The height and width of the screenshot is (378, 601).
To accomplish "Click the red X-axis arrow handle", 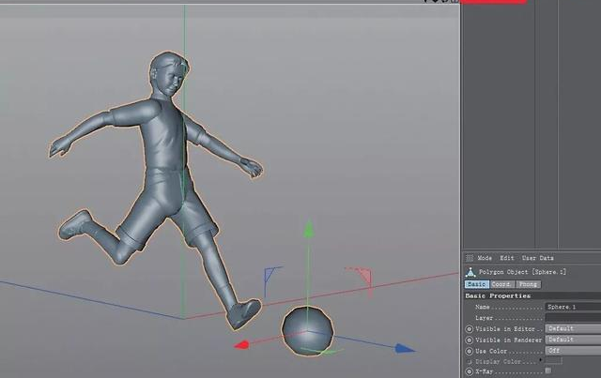I will point(241,345).
